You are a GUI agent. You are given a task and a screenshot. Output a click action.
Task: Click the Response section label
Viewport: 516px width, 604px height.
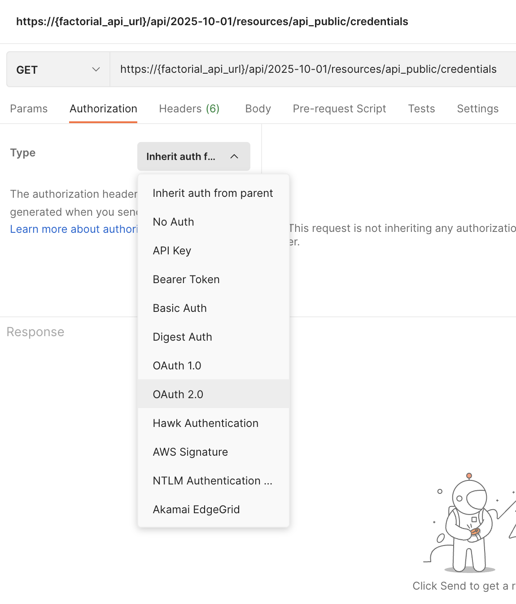[35, 332]
